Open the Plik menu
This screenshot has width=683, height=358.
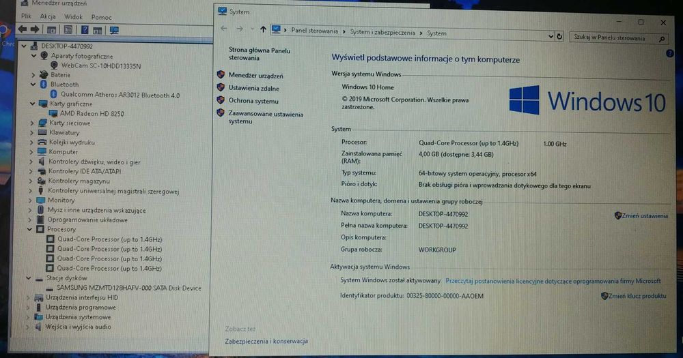(26, 16)
